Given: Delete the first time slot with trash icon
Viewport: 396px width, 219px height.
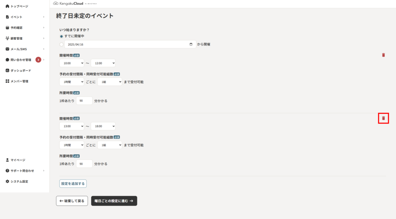Looking at the screenshot, I should click(x=383, y=55).
